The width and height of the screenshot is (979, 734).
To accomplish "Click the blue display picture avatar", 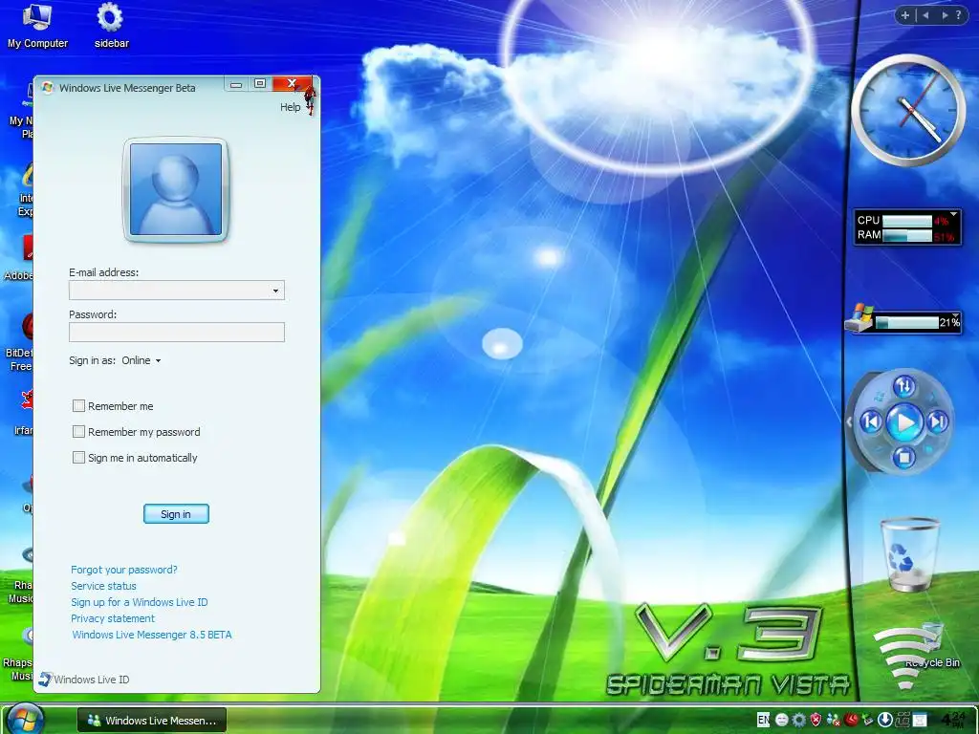I will pos(176,189).
